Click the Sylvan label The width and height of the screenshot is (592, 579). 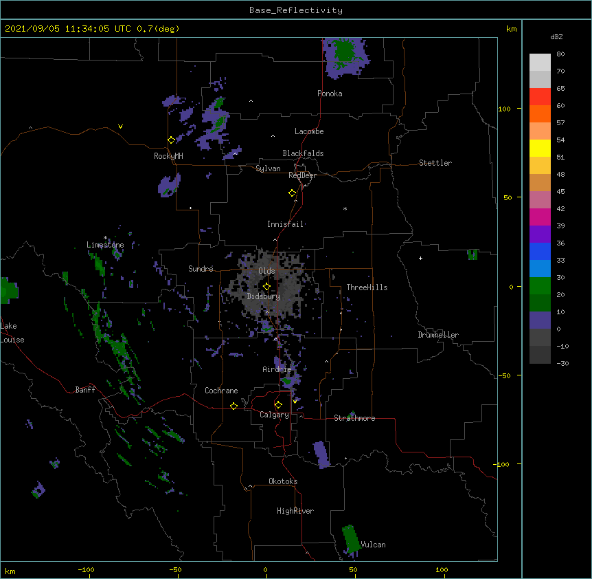[x=268, y=168]
